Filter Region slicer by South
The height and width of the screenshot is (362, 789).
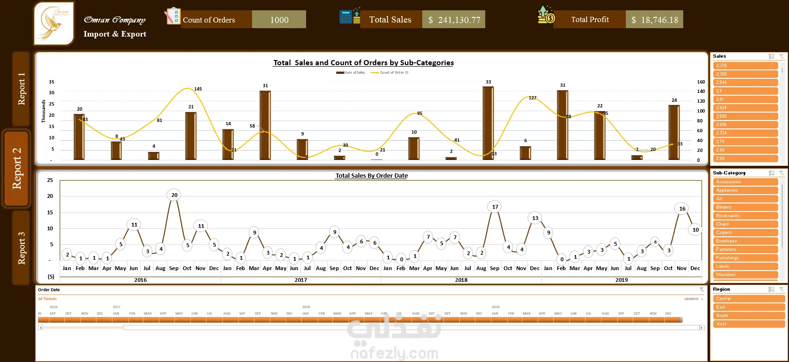(x=749, y=316)
